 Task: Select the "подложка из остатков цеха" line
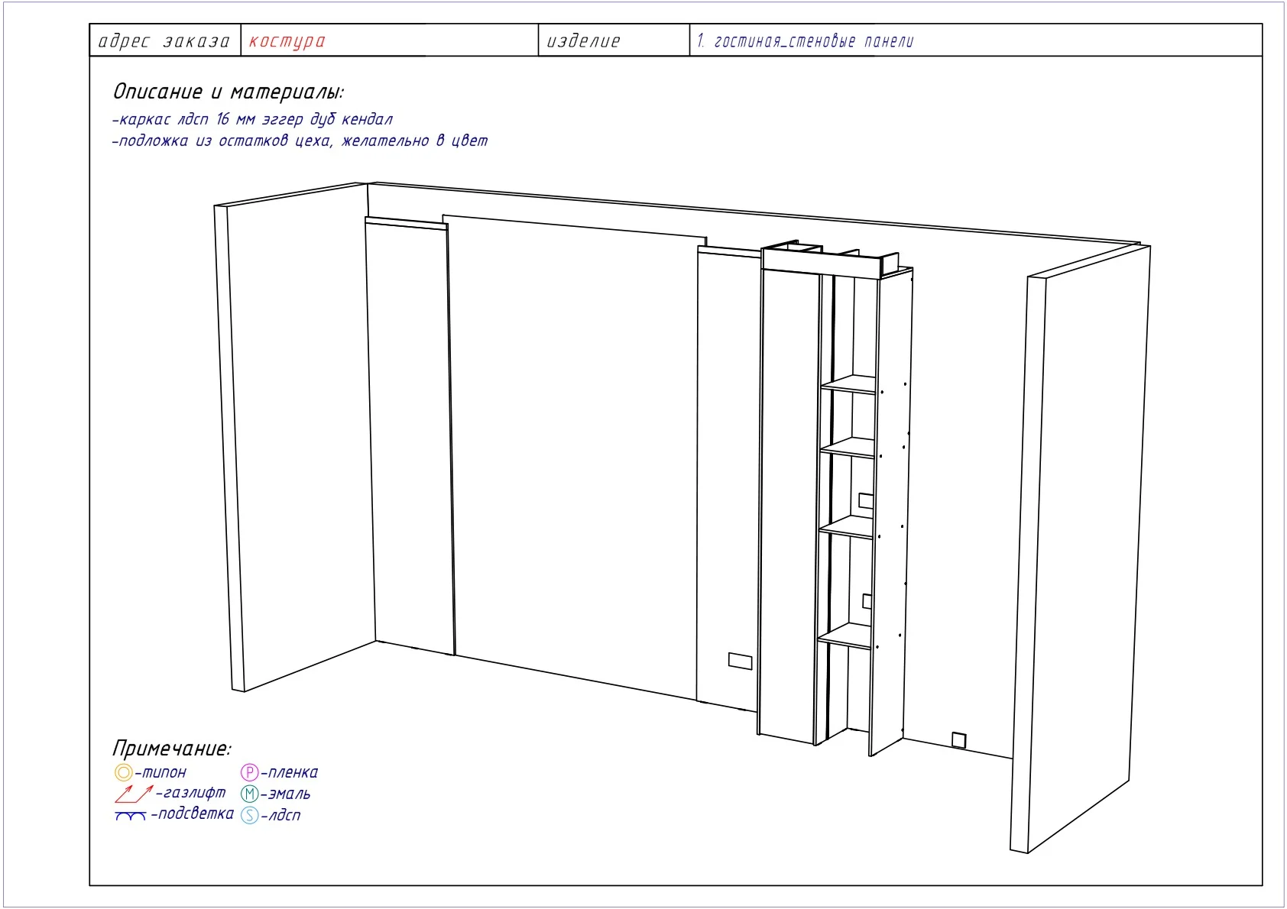pos(300,141)
